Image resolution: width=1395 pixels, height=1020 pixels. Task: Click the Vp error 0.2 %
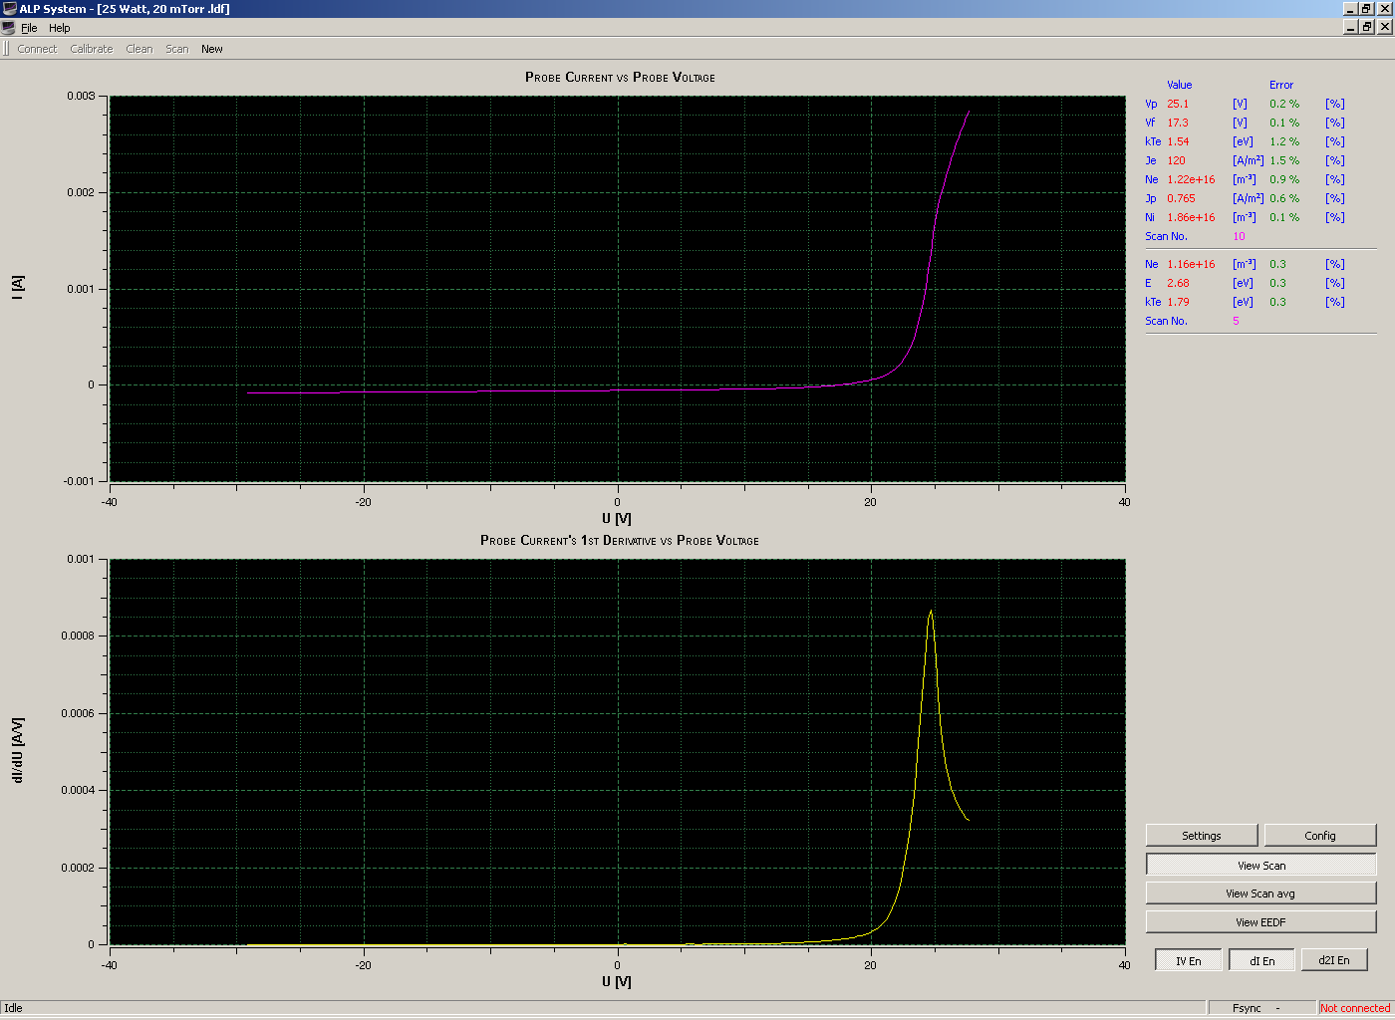click(1284, 104)
